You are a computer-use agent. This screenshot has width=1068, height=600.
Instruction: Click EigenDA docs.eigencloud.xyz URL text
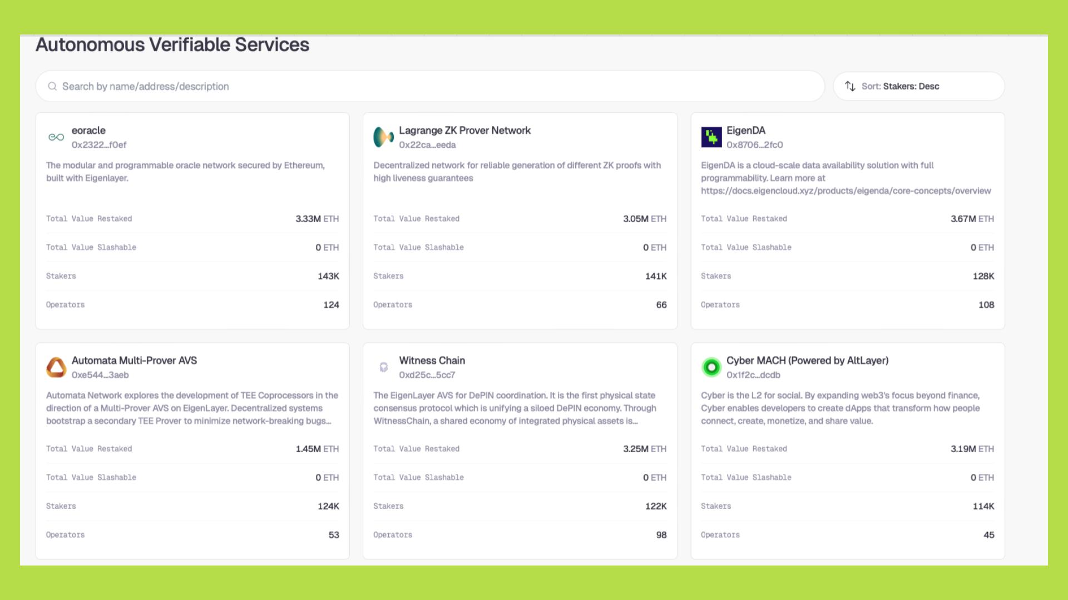coord(845,191)
